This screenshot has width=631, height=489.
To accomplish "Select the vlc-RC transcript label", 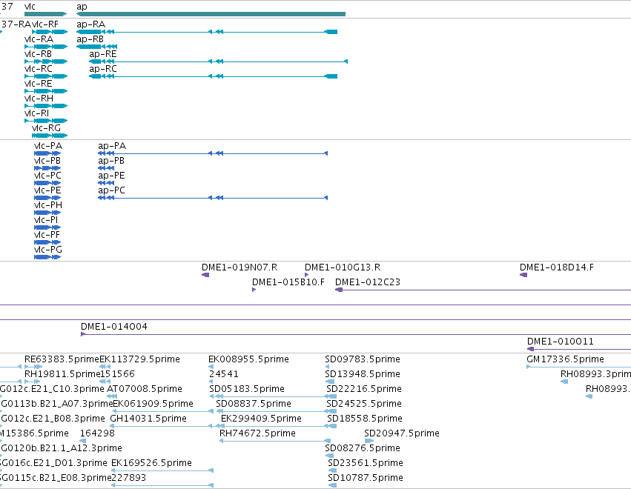I will point(39,69).
